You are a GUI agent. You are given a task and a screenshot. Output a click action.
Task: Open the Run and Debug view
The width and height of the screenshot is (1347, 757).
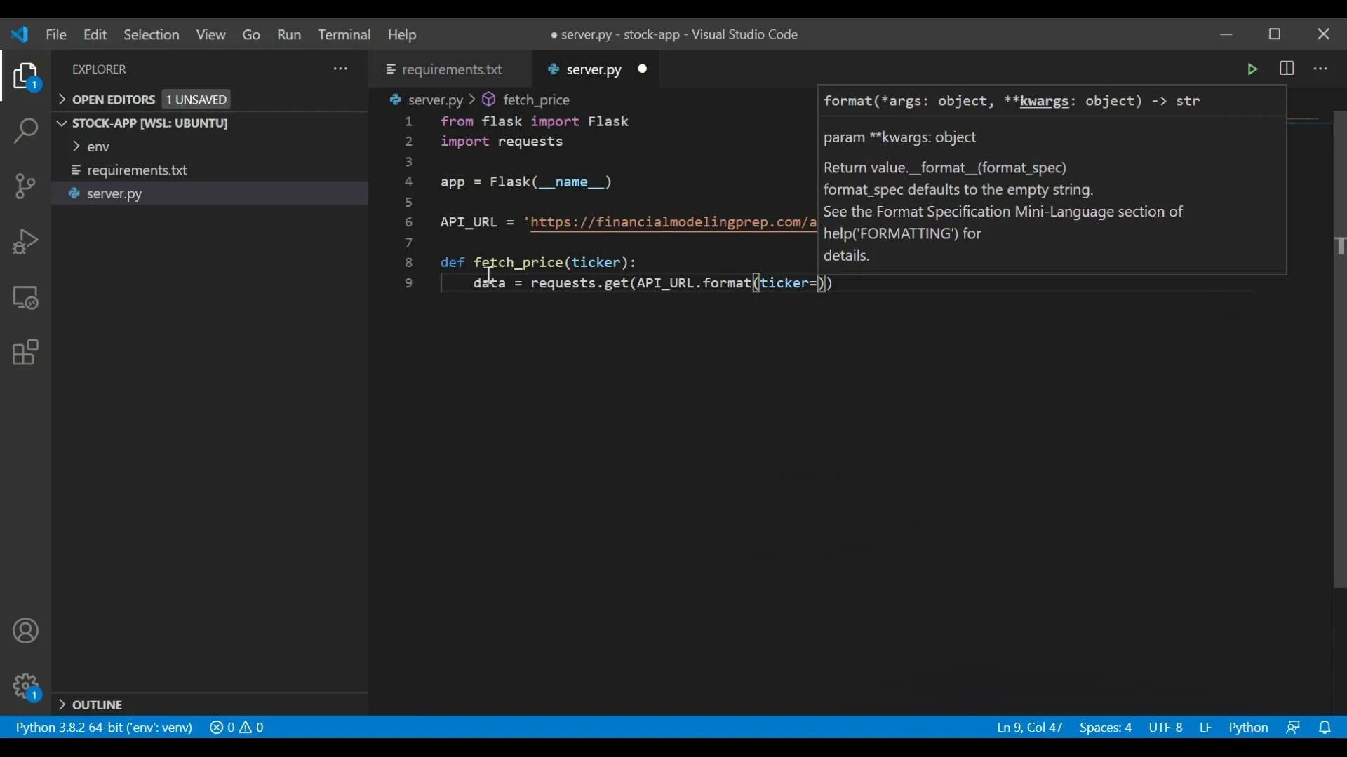[x=25, y=242]
